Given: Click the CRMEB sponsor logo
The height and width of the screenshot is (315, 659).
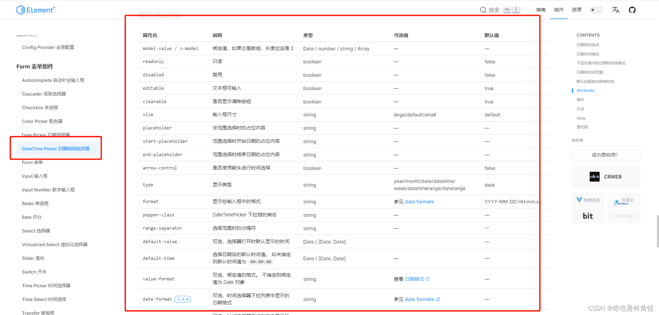Looking at the screenshot, I should [605, 177].
